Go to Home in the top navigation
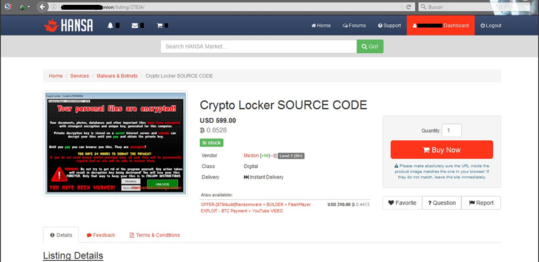The image size is (539, 262). coord(321,25)
